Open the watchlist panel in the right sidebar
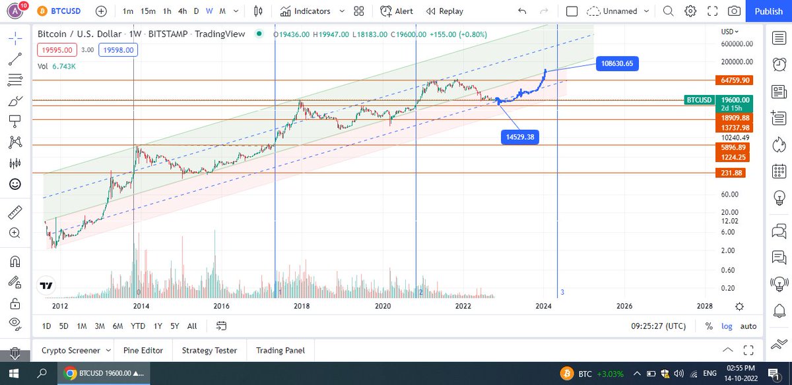The height and width of the screenshot is (385, 792). click(779, 38)
